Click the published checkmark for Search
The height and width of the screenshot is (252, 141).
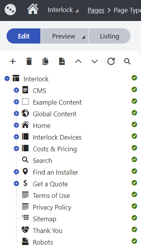tap(134, 159)
